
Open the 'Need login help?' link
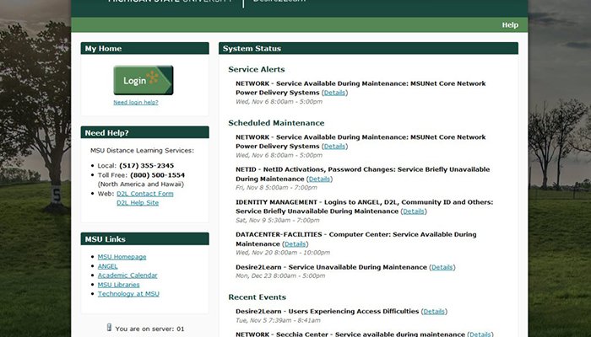[136, 102]
